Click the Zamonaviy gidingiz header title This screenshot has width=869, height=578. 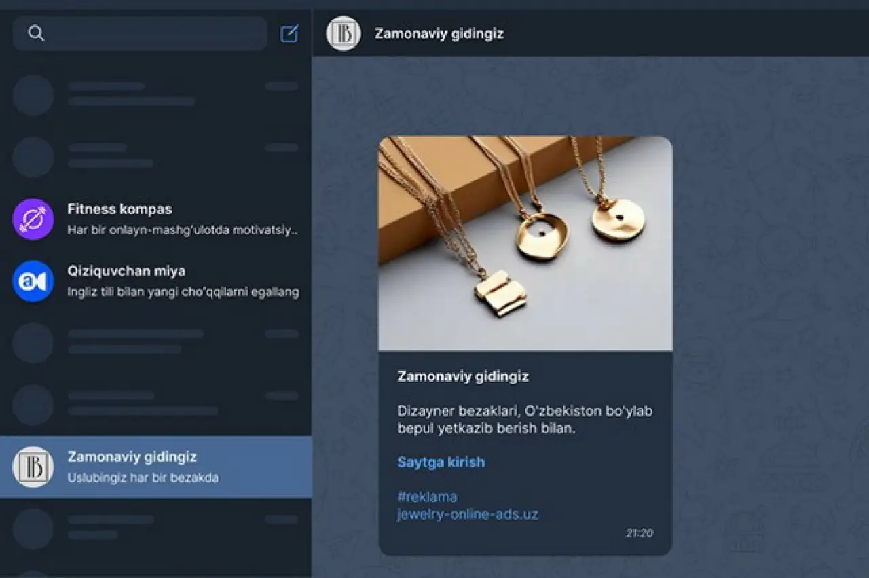coord(439,33)
